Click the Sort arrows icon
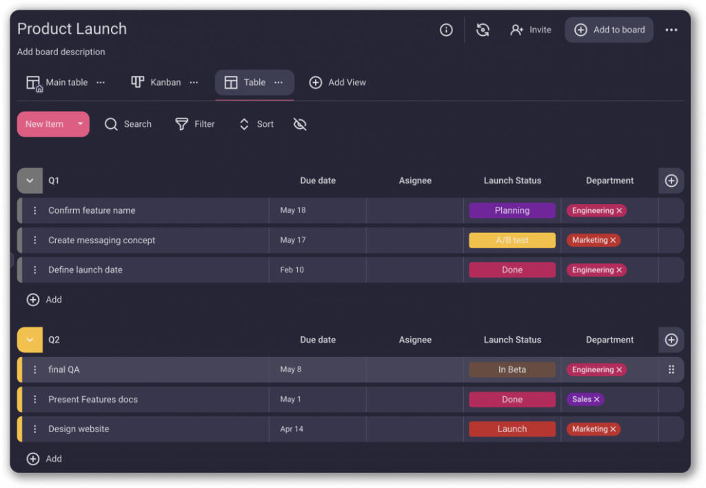 click(244, 124)
